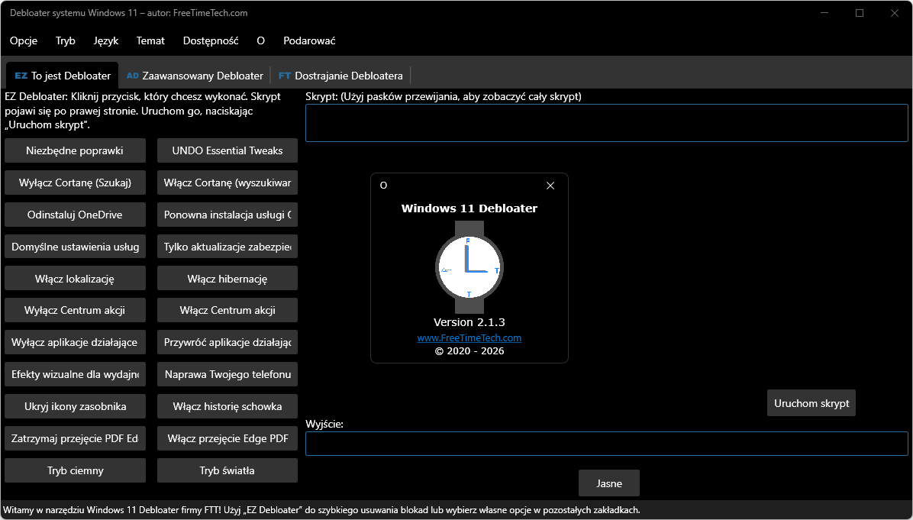The image size is (913, 520).
Task: Open the Dostępność menu
Action: (210, 40)
